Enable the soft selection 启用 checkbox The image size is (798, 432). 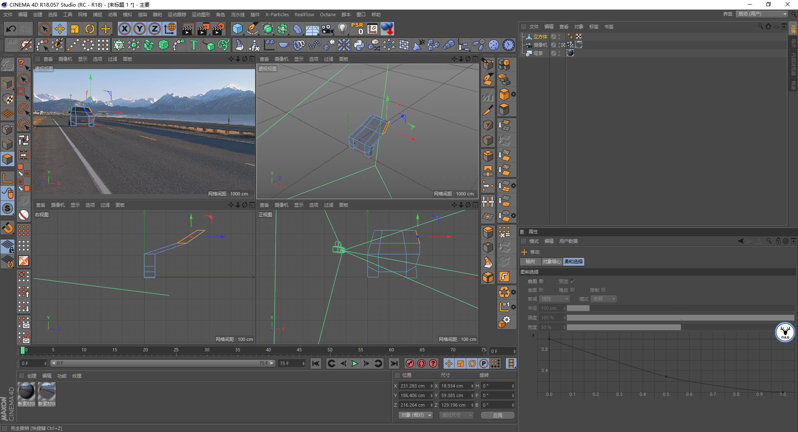(x=541, y=281)
